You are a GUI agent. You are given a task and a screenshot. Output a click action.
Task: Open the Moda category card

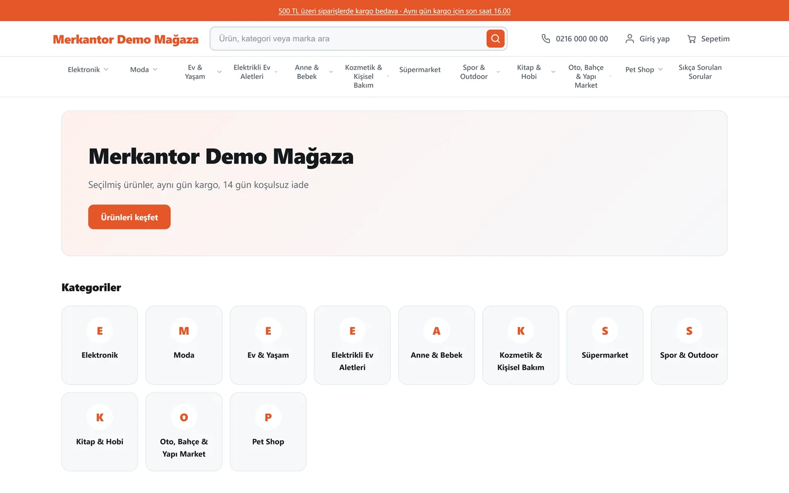point(184,345)
